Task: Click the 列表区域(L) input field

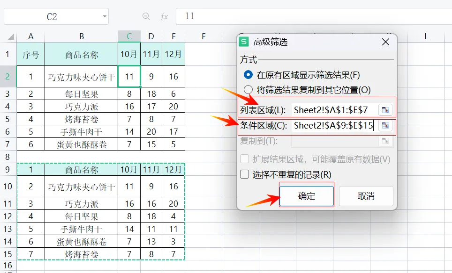Action: [334, 110]
